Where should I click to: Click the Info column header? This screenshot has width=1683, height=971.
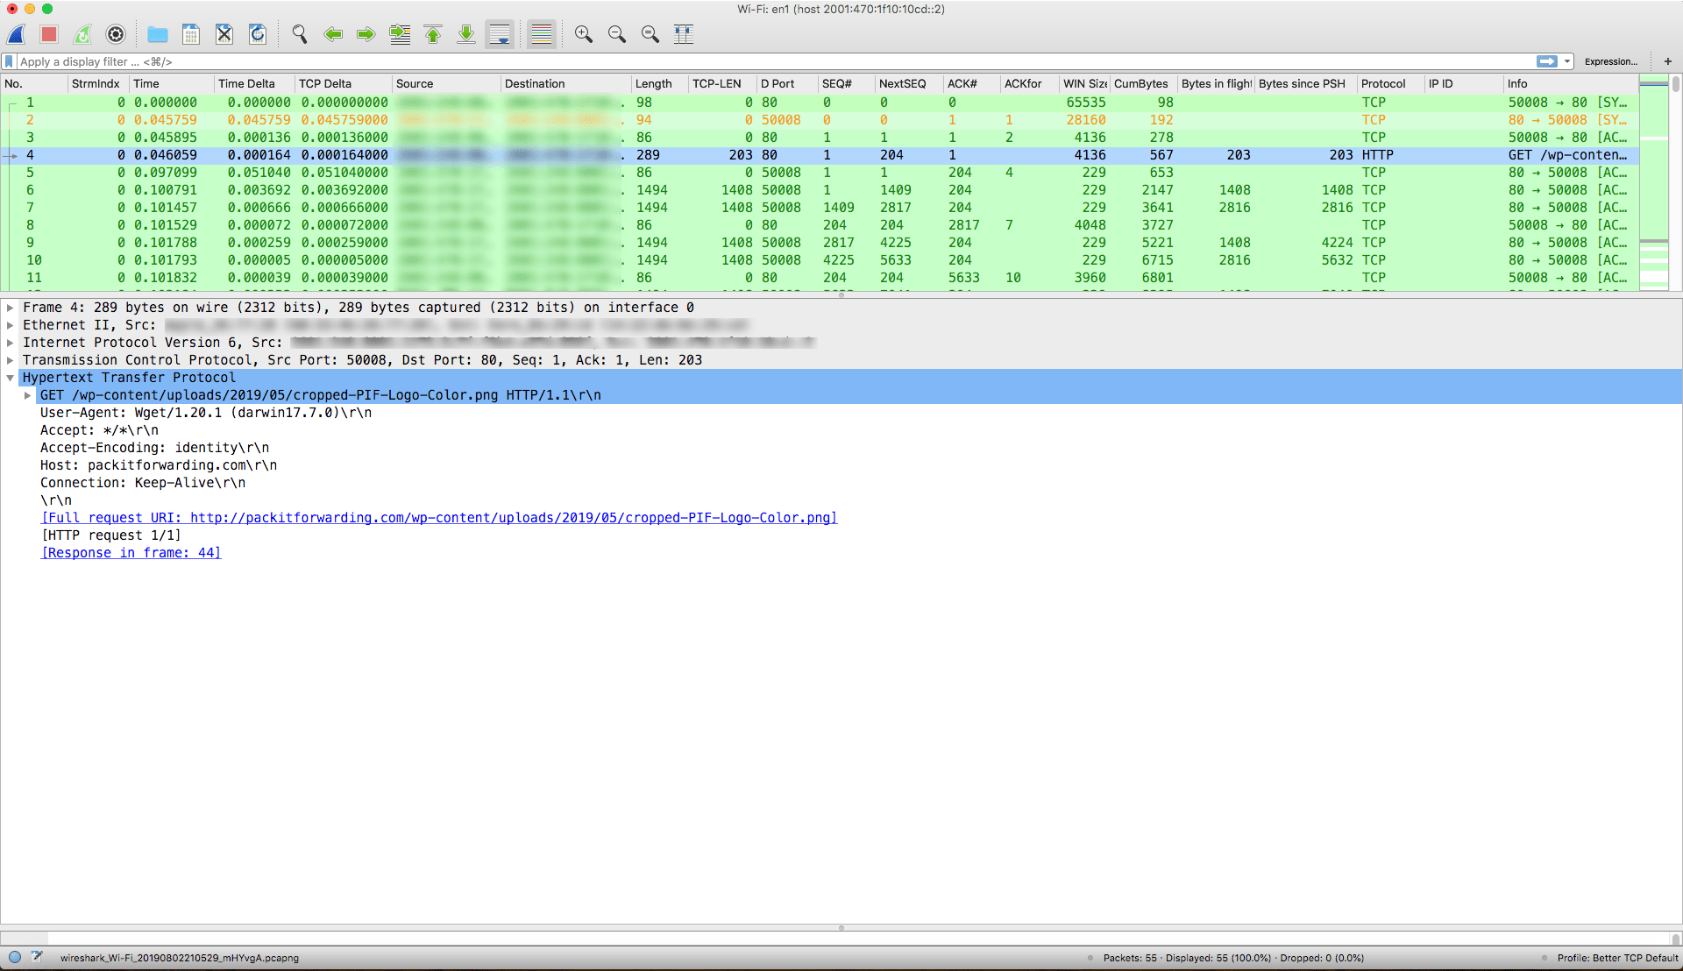tap(1571, 84)
